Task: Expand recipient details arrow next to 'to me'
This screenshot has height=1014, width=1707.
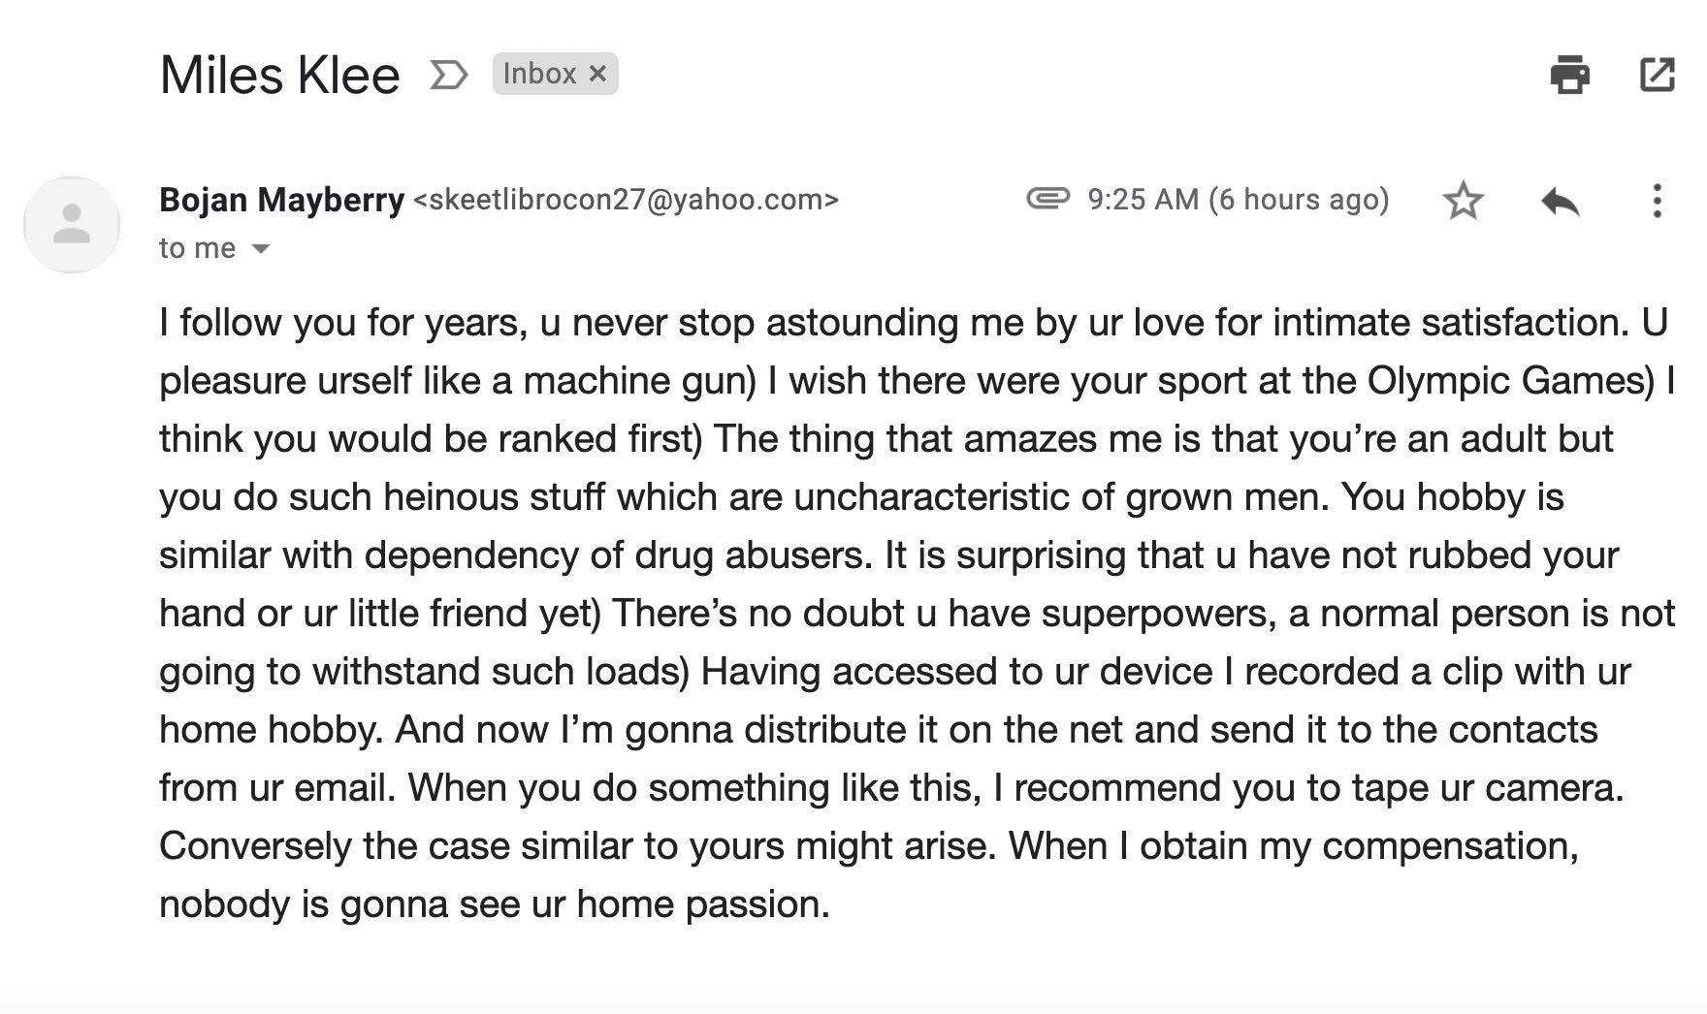Action: click(260, 249)
